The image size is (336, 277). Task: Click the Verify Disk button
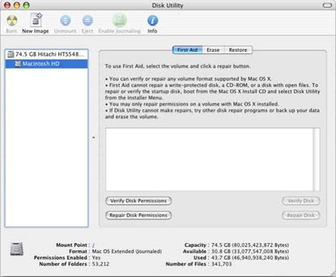coord(300,201)
